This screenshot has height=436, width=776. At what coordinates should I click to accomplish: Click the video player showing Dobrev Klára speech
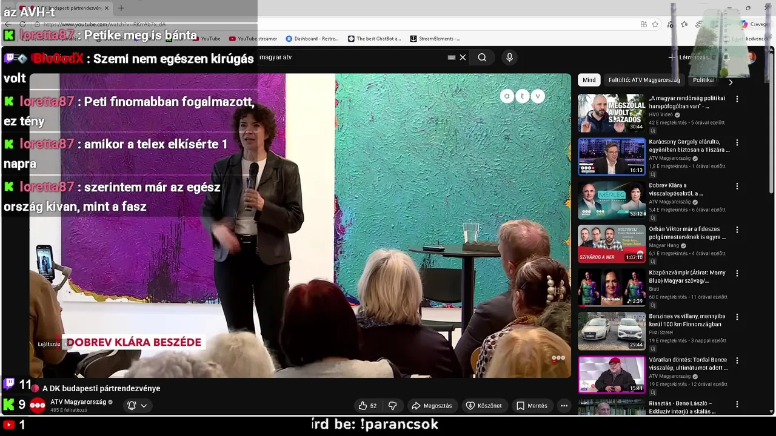tap(300, 225)
